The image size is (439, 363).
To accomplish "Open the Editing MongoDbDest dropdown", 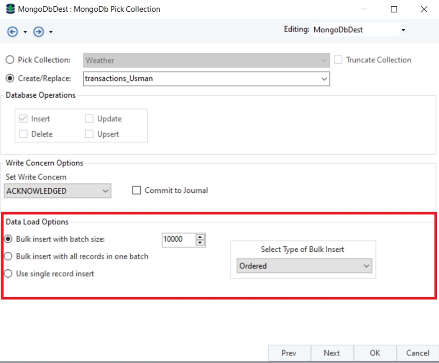I will 403,30.
